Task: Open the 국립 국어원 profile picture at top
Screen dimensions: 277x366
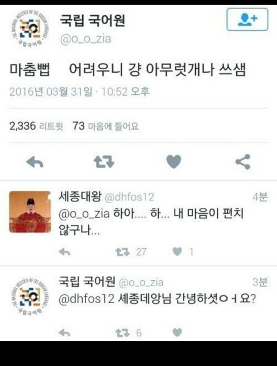Action: click(x=30, y=29)
